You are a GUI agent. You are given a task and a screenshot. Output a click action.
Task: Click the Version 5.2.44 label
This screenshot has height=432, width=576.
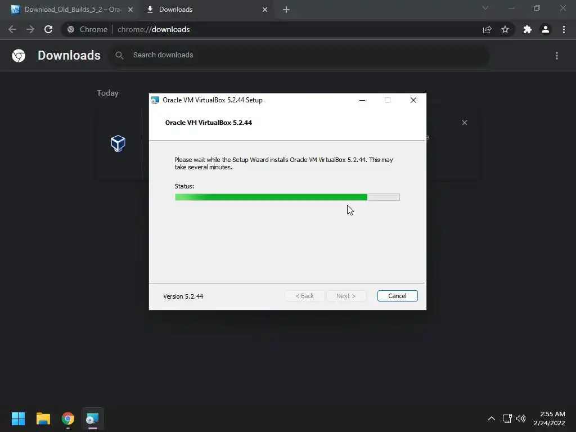click(183, 296)
